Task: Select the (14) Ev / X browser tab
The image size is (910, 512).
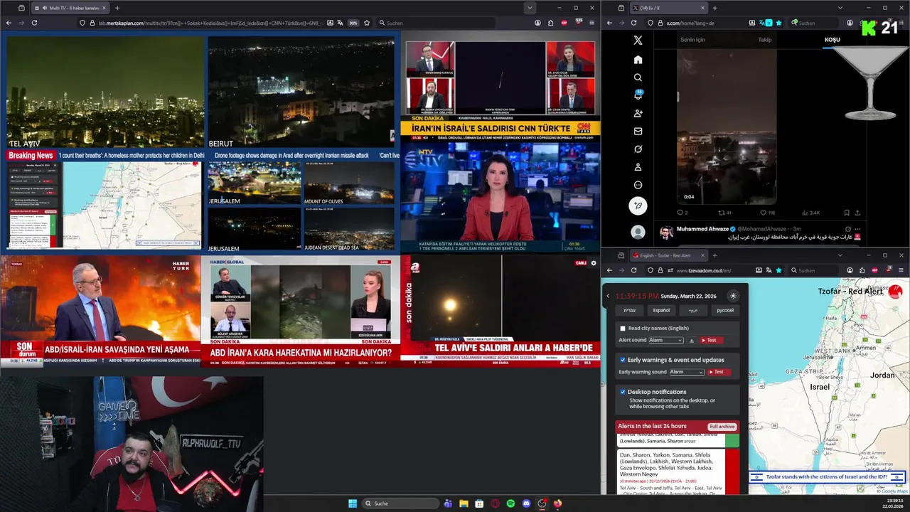Action: [x=668, y=8]
